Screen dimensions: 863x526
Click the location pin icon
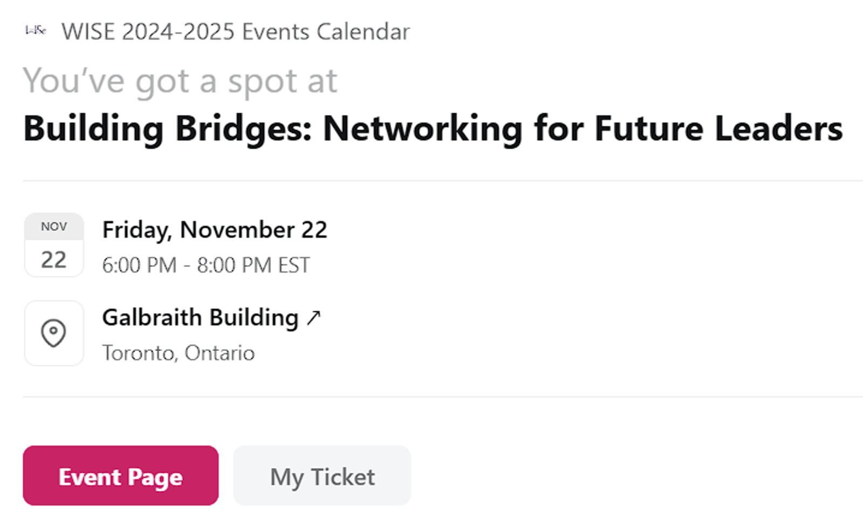53,333
